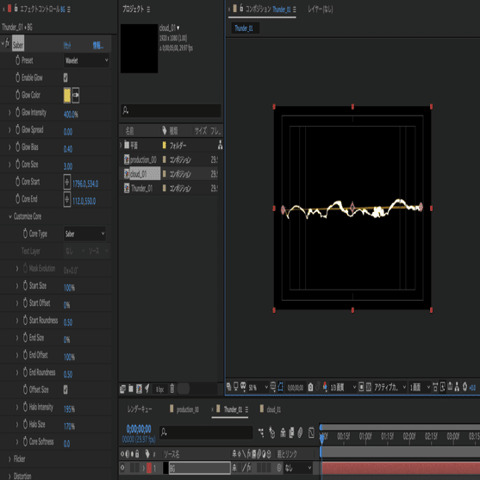Click the new folder icon in Project panel
480x480 pixels.
point(131,389)
